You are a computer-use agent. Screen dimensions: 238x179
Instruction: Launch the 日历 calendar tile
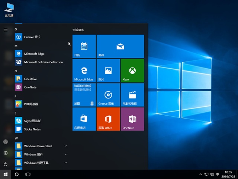(84, 46)
